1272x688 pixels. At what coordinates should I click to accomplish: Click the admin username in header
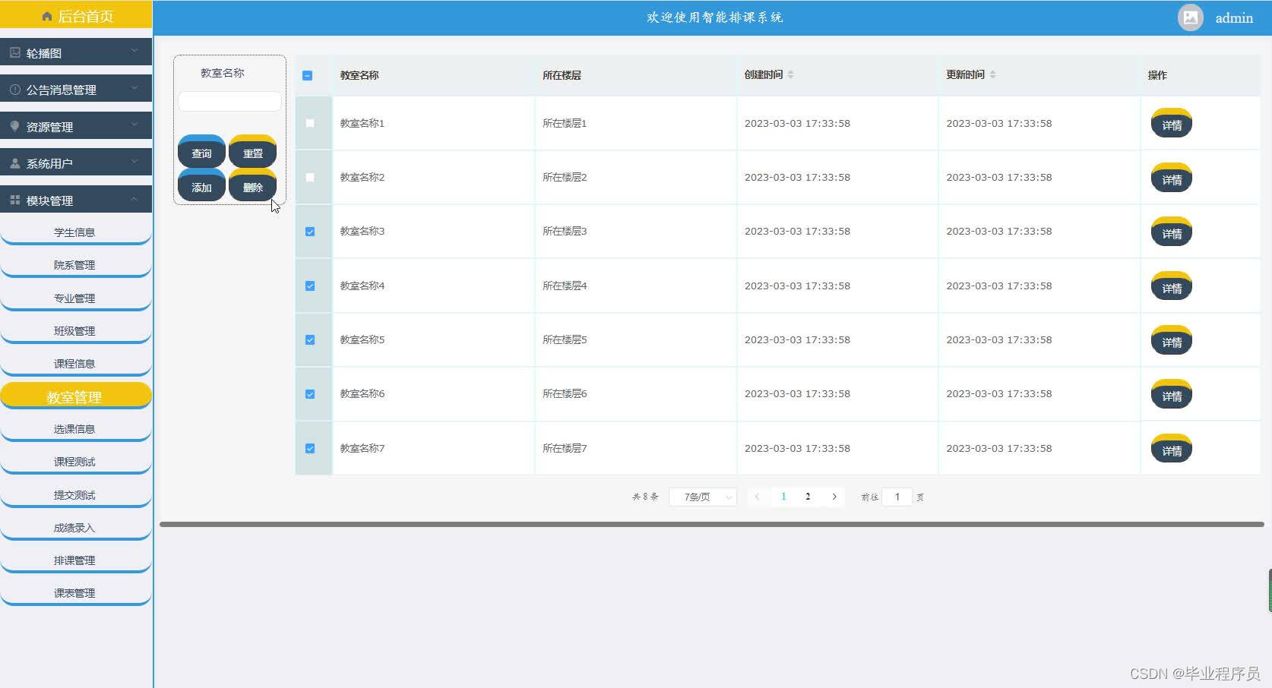[1234, 17]
